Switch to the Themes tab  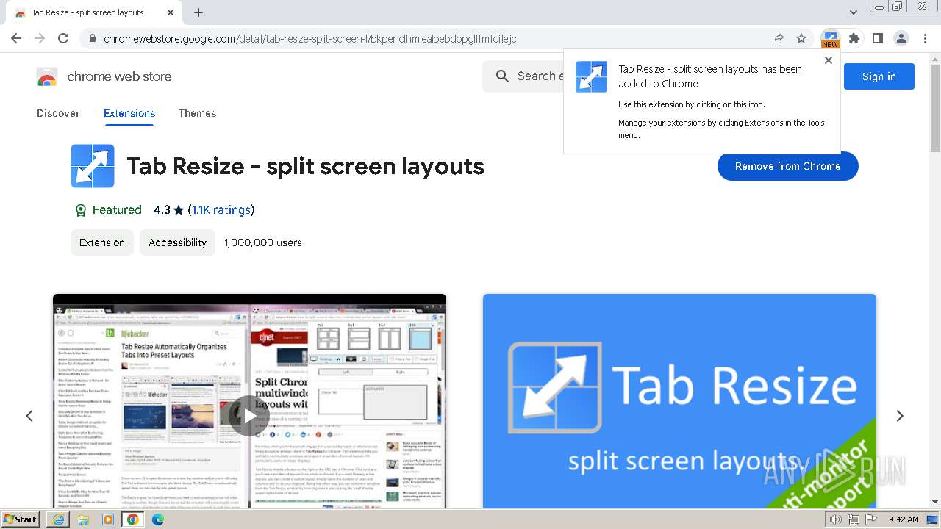pyautogui.click(x=197, y=113)
